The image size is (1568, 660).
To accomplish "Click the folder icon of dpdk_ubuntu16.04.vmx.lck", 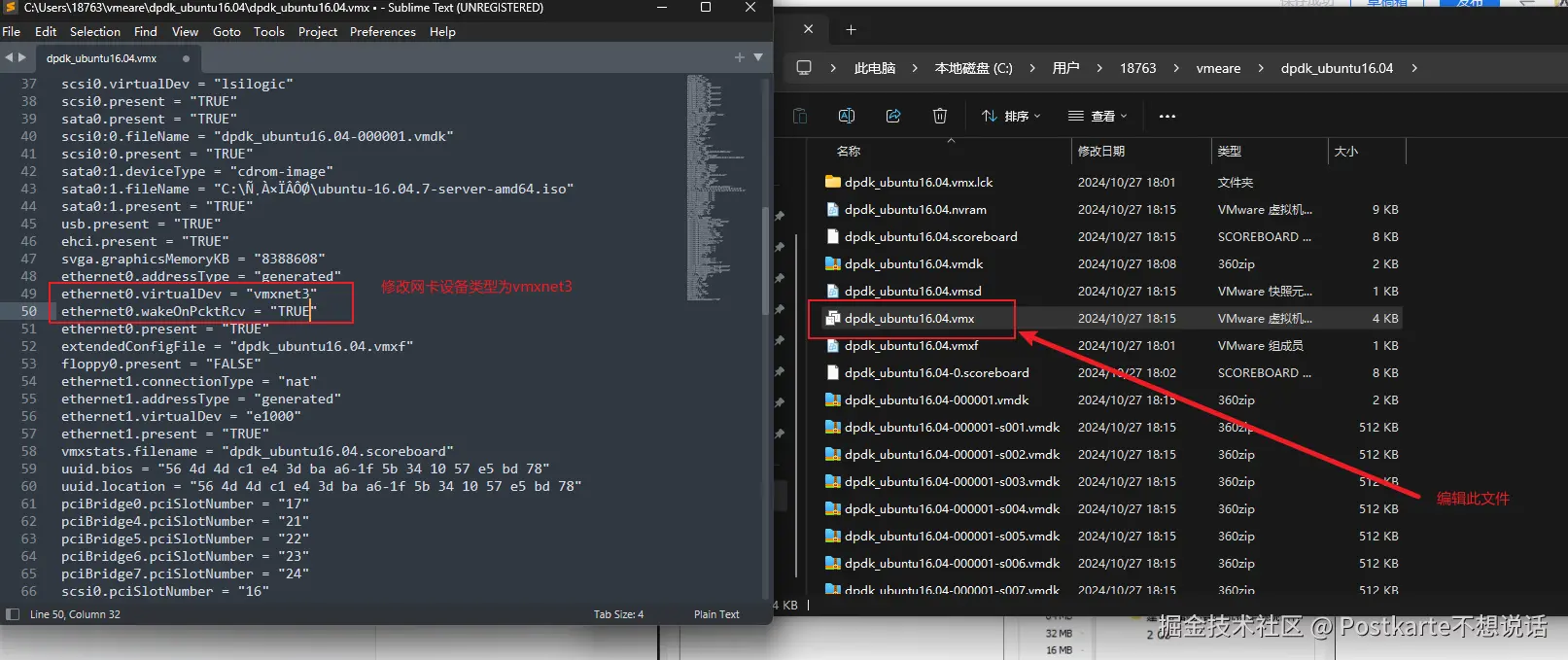I will tap(832, 182).
